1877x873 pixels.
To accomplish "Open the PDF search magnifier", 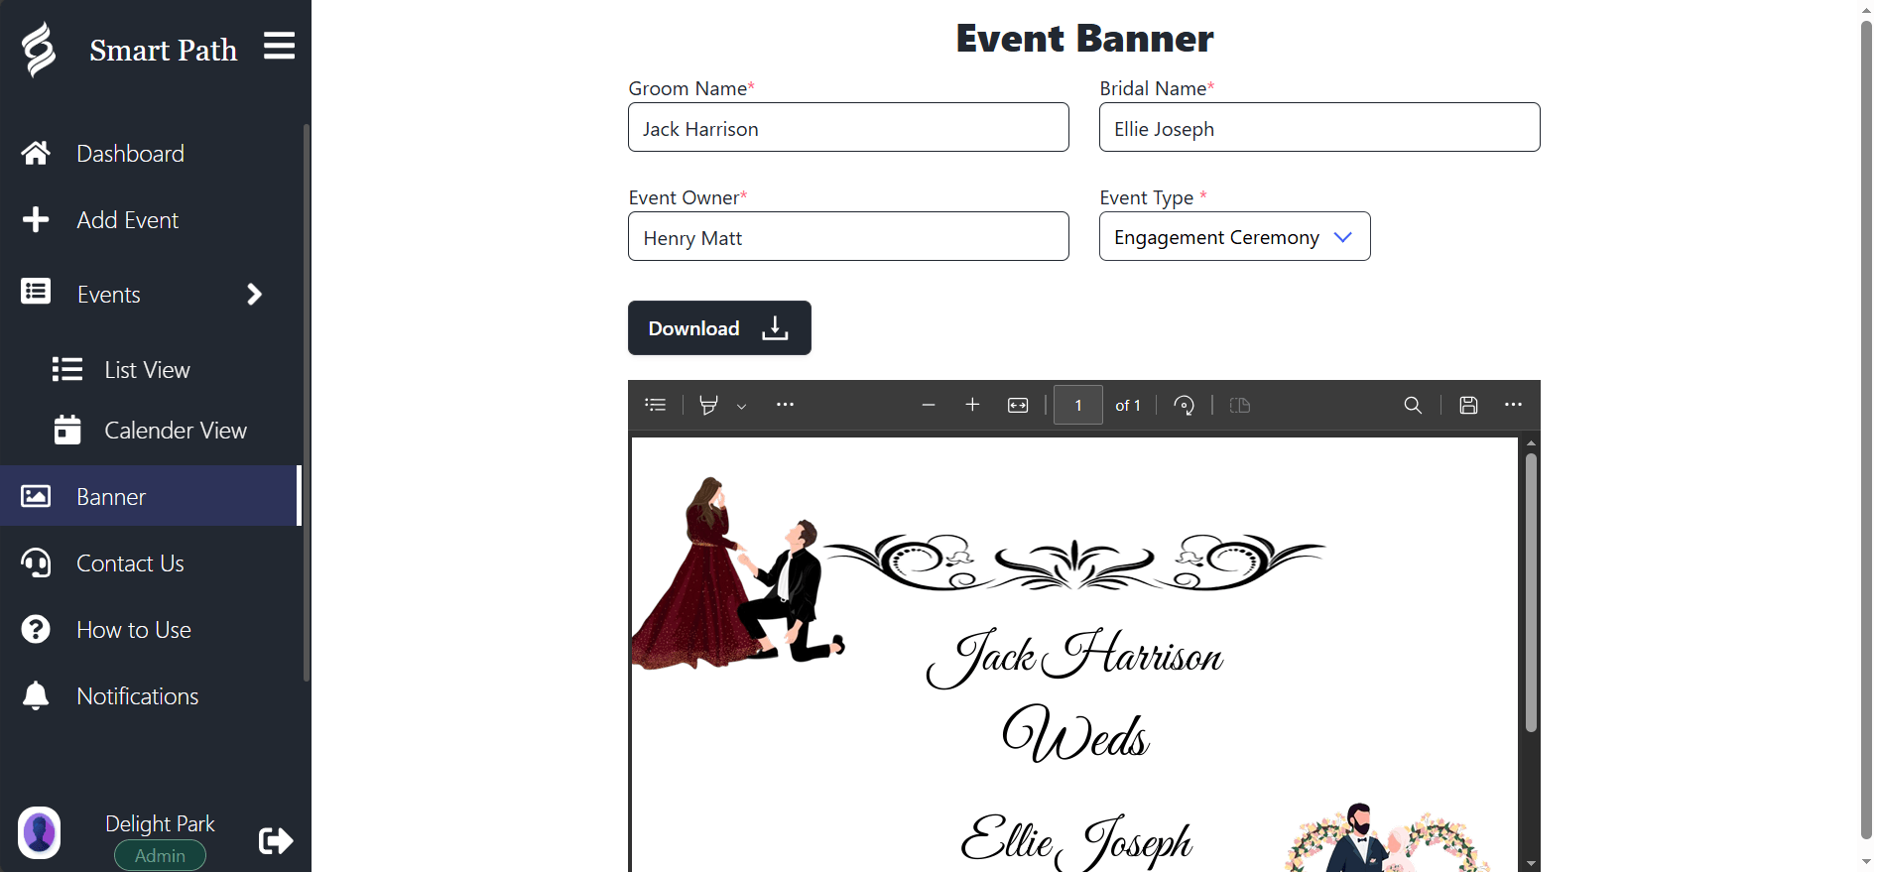I will pyautogui.click(x=1413, y=405).
